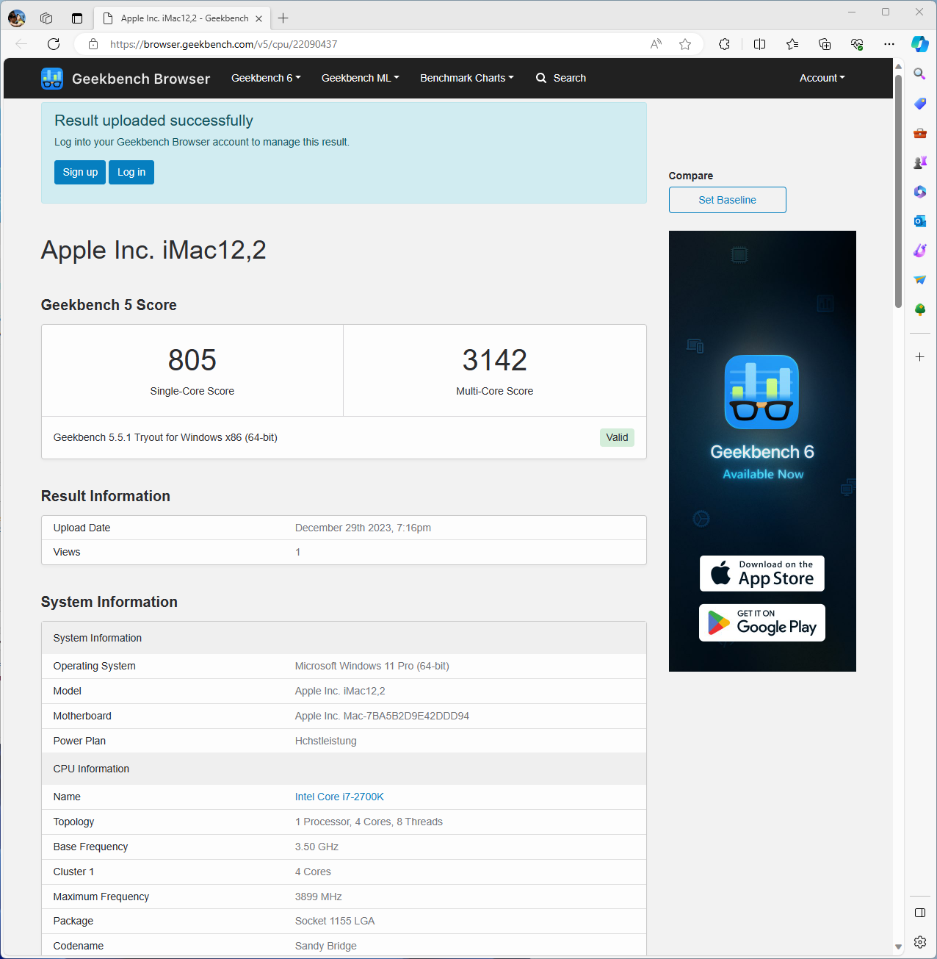Open sidebar green tree icon

919,309
